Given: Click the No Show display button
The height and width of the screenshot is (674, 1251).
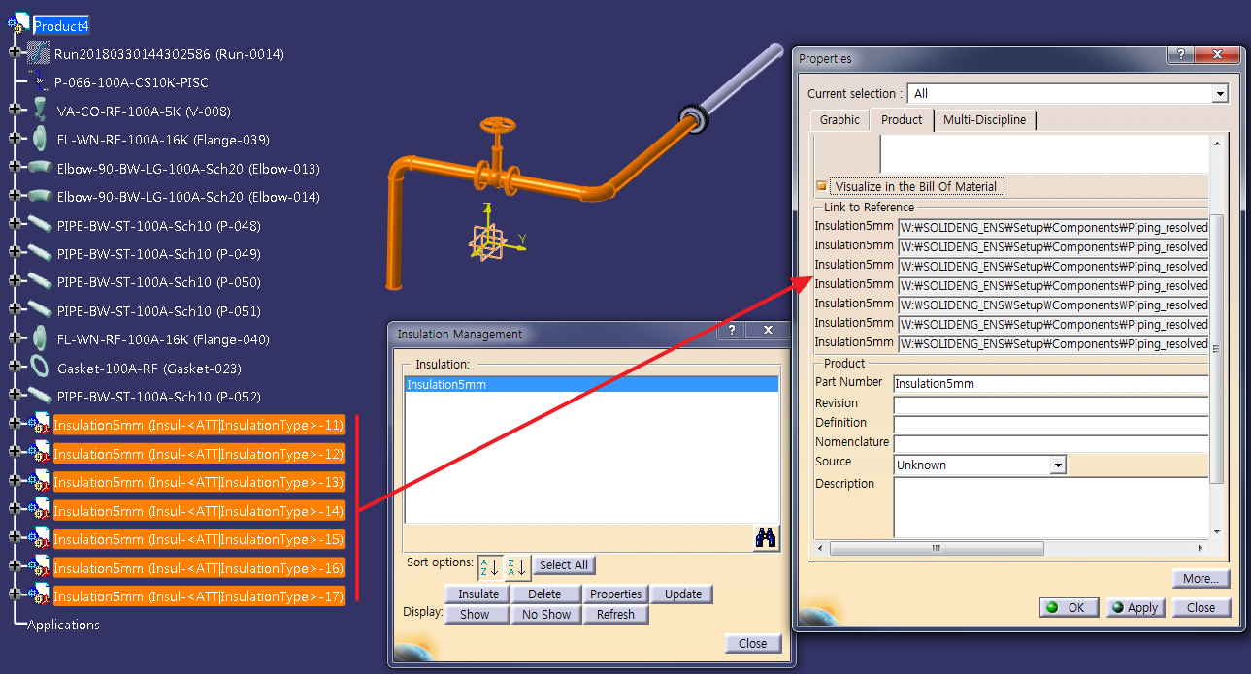Looking at the screenshot, I should coord(546,614).
